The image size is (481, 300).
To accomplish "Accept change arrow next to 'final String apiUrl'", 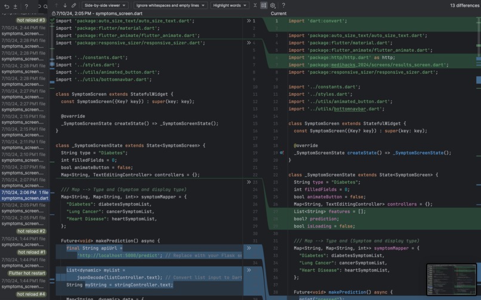I will point(249,248).
